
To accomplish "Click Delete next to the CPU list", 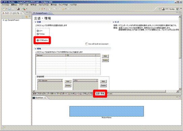I will (103, 85).
